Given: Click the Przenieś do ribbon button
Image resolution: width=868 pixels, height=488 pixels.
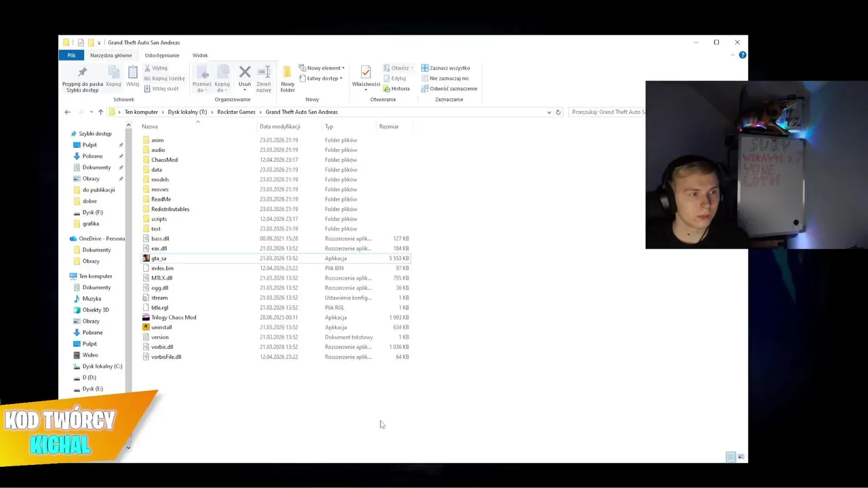Looking at the screenshot, I should 202,79.
